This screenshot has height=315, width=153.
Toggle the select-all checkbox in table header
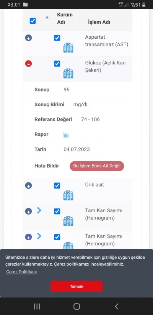[33, 21]
